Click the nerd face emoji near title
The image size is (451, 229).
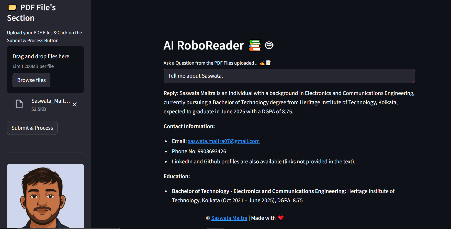269,45
